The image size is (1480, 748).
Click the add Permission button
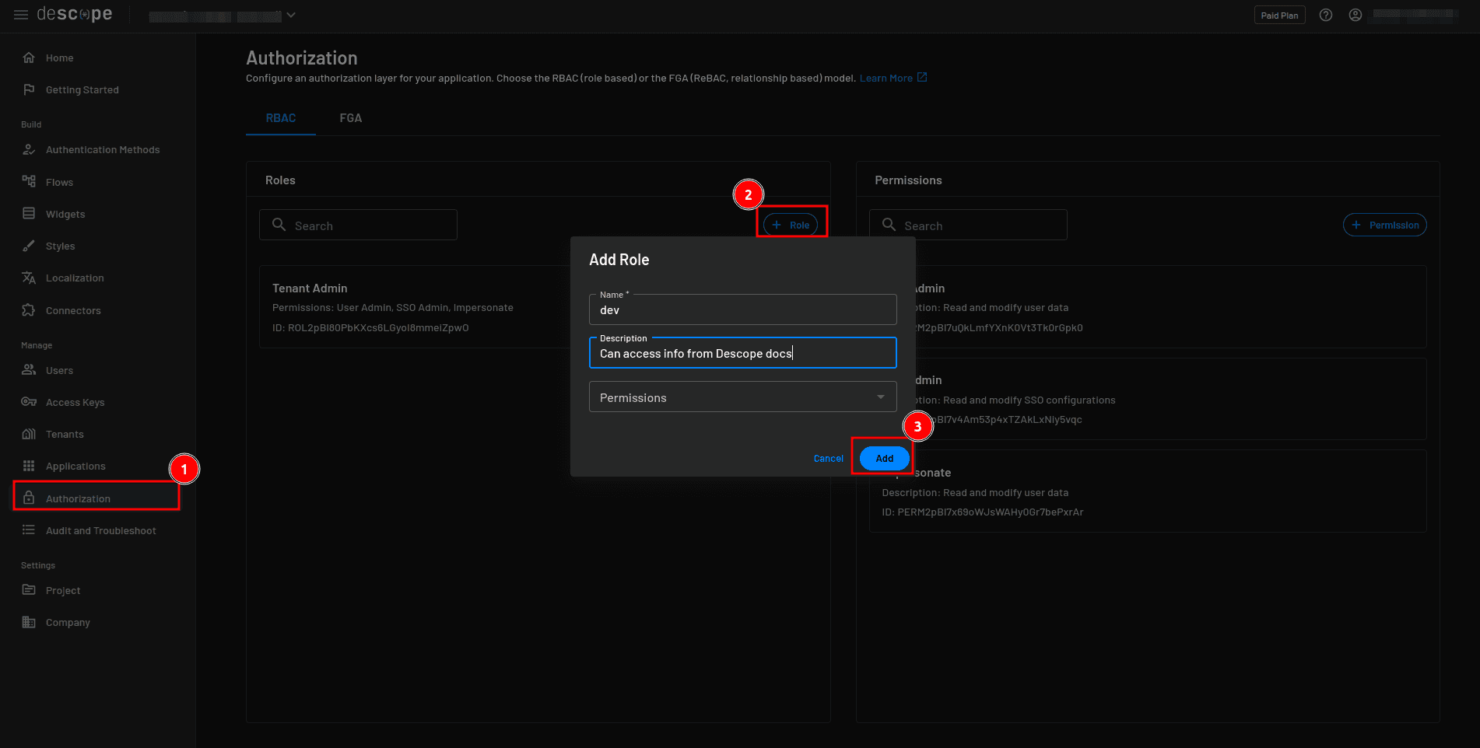[x=1384, y=225]
